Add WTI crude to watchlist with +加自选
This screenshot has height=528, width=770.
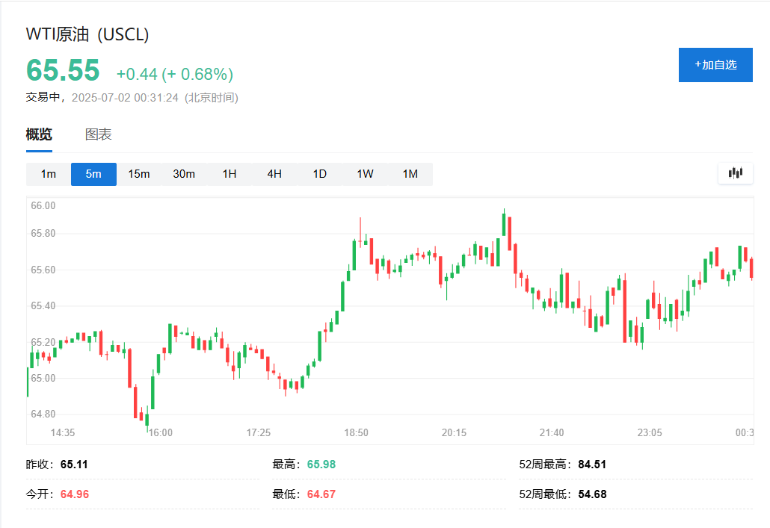coord(715,65)
